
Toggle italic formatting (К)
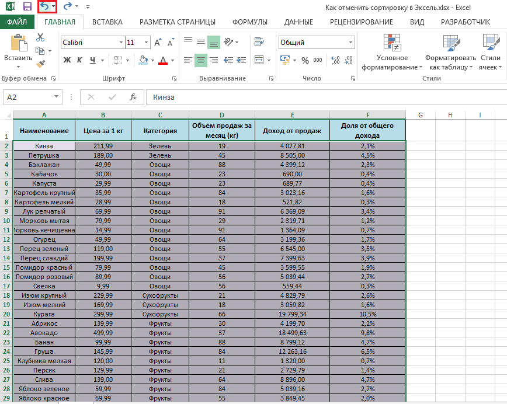point(80,60)
